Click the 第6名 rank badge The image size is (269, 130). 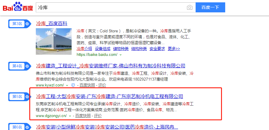pyautogui.click(x=20, y=127)
